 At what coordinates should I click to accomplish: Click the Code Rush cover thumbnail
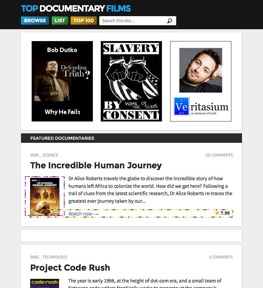(x=45, y=283)
